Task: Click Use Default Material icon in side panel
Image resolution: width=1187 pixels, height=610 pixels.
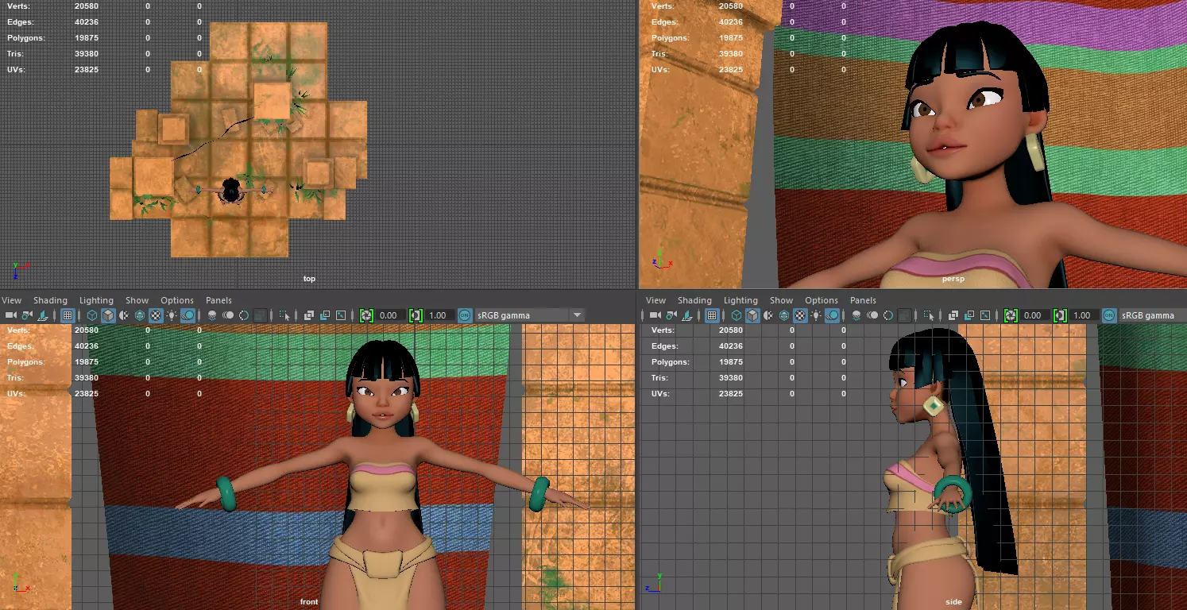Action: [x=768, y=315]
